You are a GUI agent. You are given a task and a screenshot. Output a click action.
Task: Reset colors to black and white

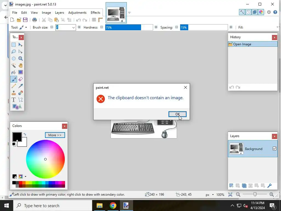coord(14,145)
